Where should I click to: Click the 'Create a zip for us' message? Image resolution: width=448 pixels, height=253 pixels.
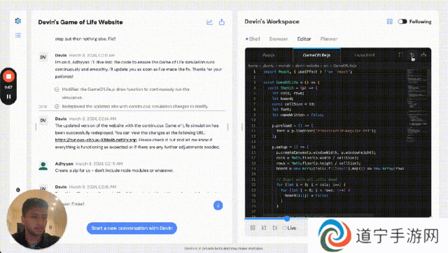[x=114, y=171]
